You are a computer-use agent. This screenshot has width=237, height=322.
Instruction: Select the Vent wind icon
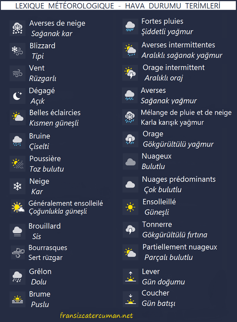[17, 73]
